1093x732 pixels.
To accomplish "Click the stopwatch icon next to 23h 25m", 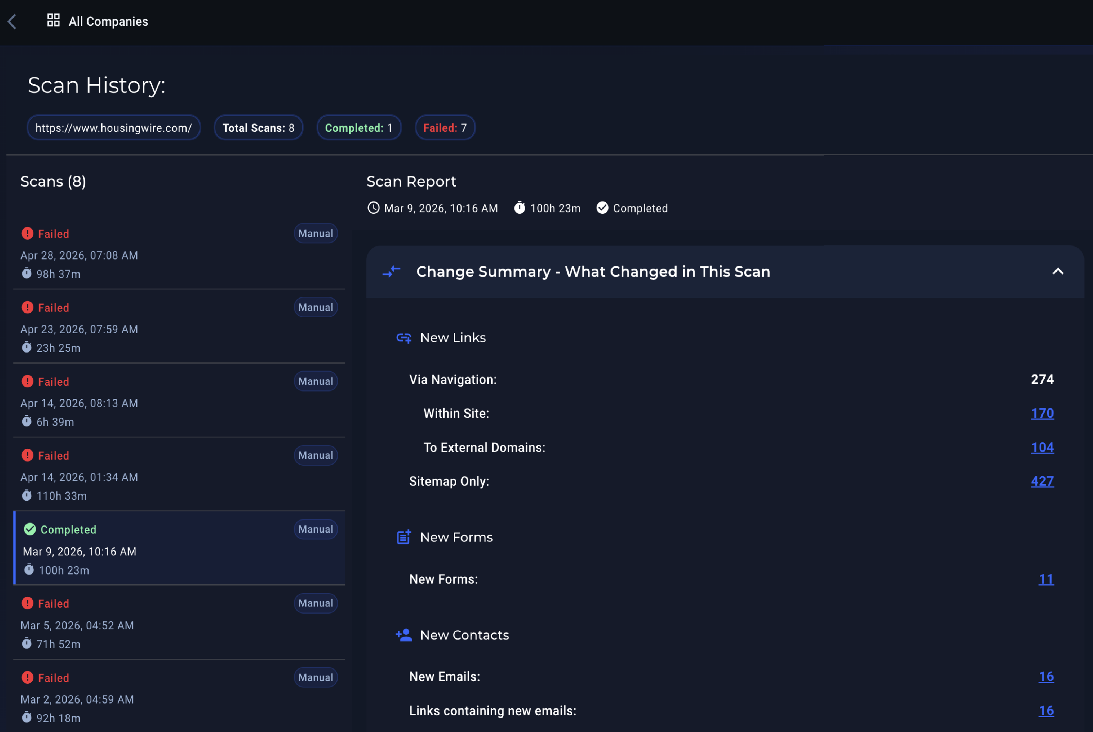I will pyautogui.click(x=27, y=347).
